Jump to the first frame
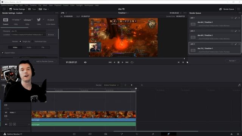 110,62
